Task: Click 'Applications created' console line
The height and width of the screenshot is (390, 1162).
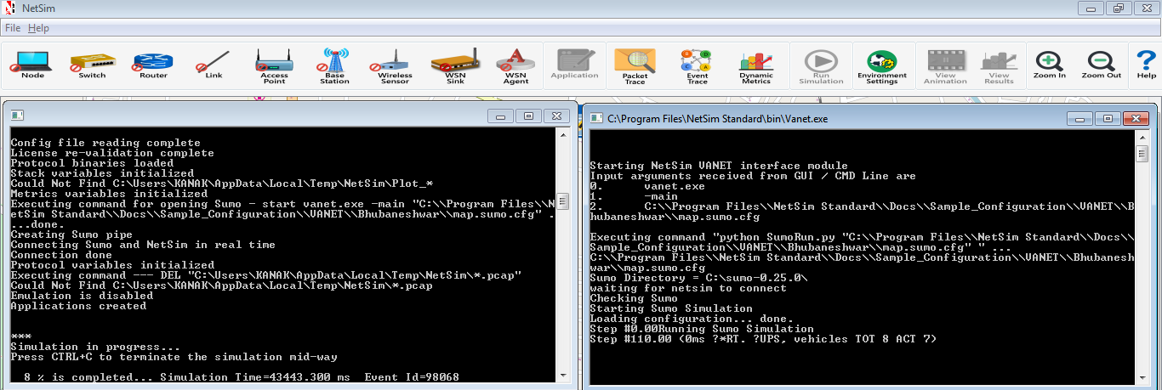Action: point(78,306)
